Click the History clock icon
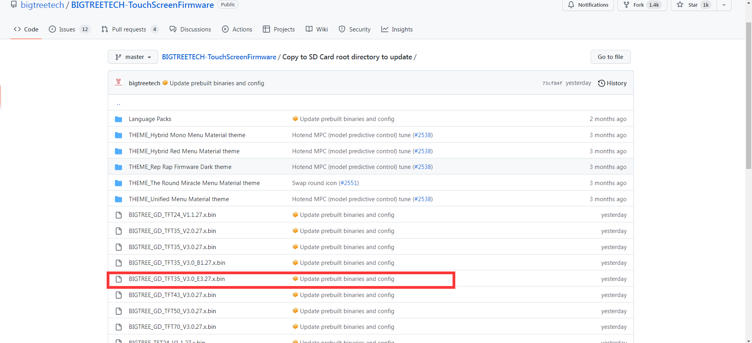The width and height of the screenshot is (752, 343). click(601, 83)
